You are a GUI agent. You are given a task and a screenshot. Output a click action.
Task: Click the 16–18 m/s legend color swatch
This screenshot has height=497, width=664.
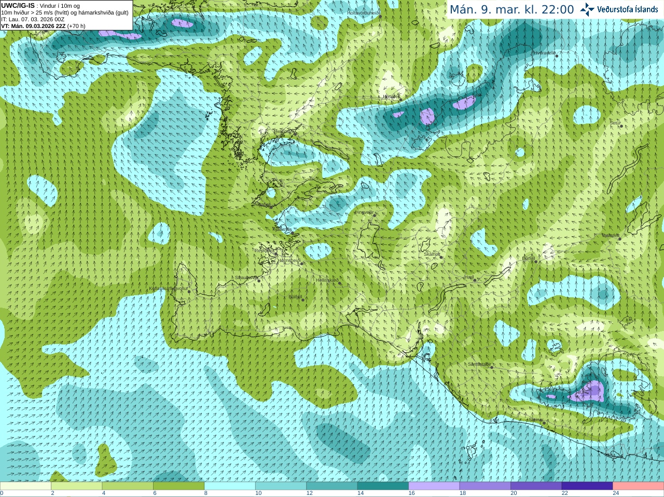(x=434, y=486)
